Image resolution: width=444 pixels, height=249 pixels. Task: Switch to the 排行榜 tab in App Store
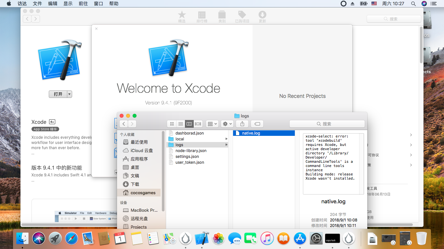coord(202,17)
